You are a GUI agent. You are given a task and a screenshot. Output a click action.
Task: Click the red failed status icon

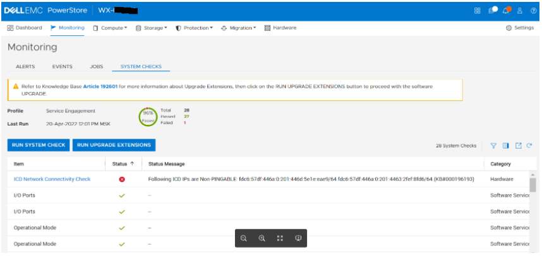tap(122, 180)
